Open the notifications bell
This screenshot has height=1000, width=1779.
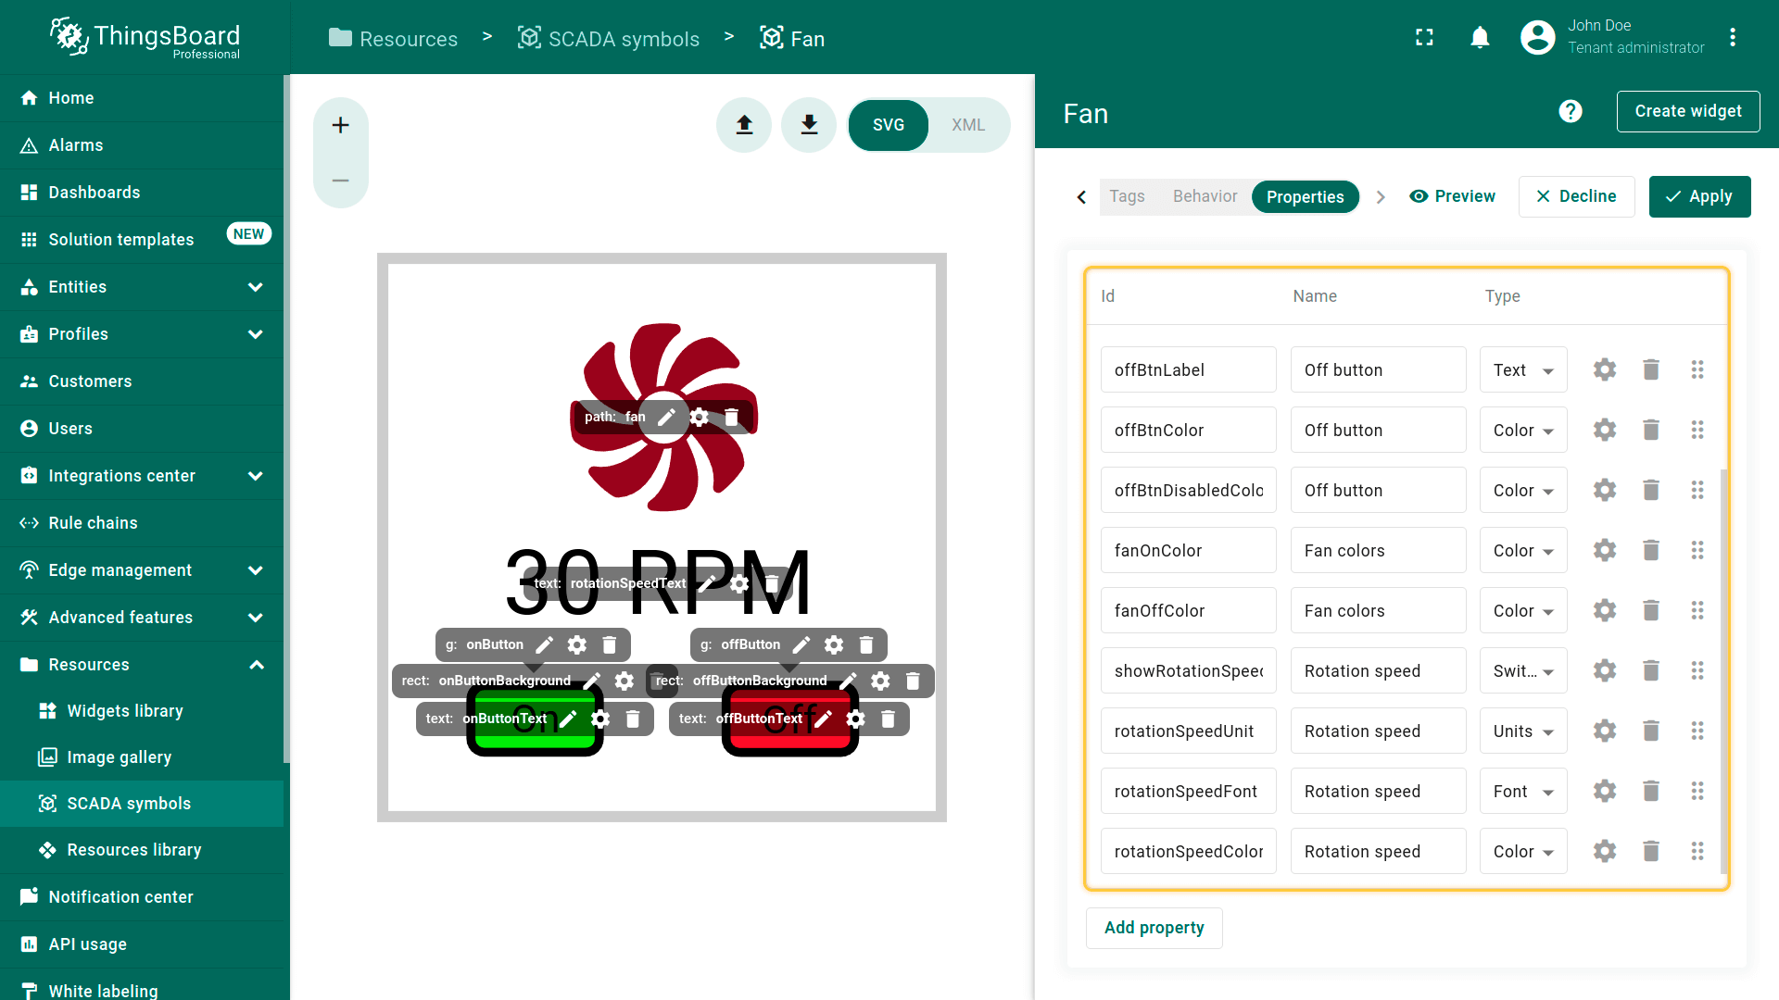1480,38
